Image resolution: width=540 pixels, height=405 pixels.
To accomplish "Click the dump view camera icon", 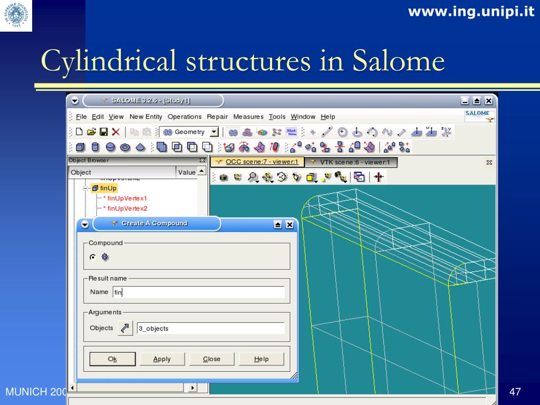I will (224, 177).
